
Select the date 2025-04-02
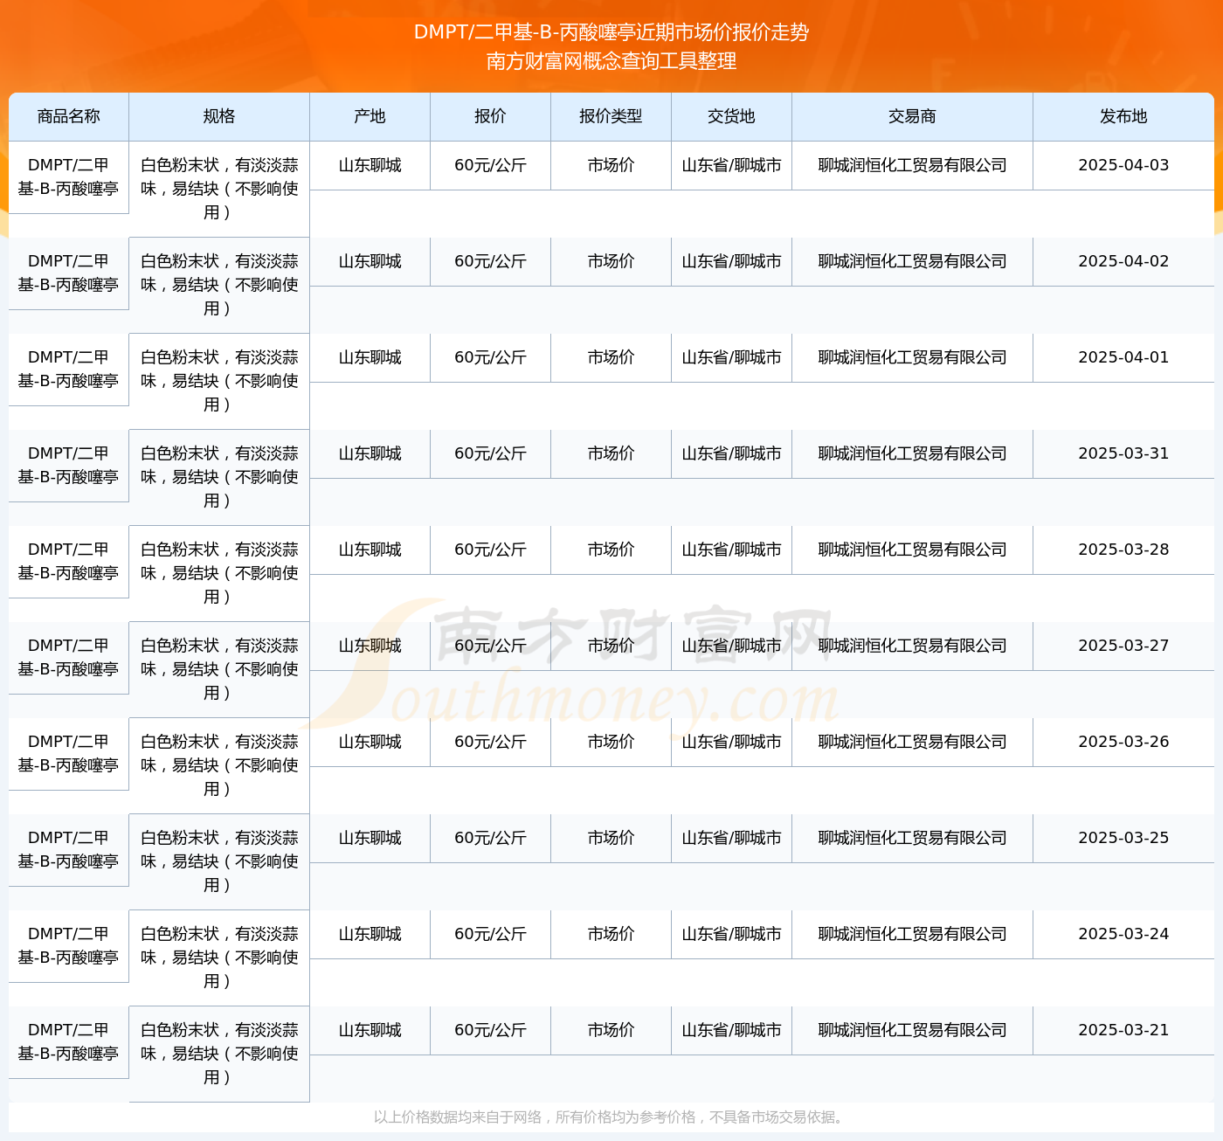pos(1123,261)
